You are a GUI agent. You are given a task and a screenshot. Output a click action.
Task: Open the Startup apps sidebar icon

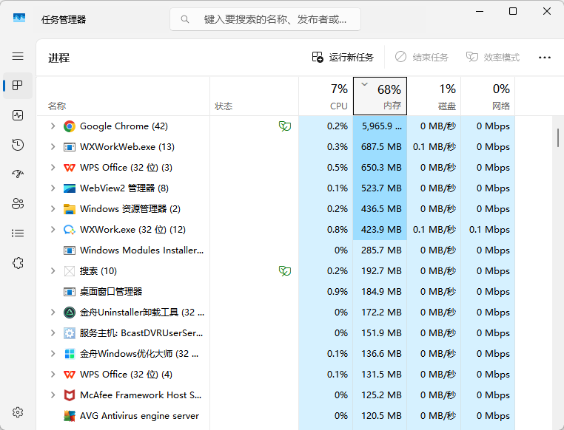pyautogui.click(x=18, y=174)
